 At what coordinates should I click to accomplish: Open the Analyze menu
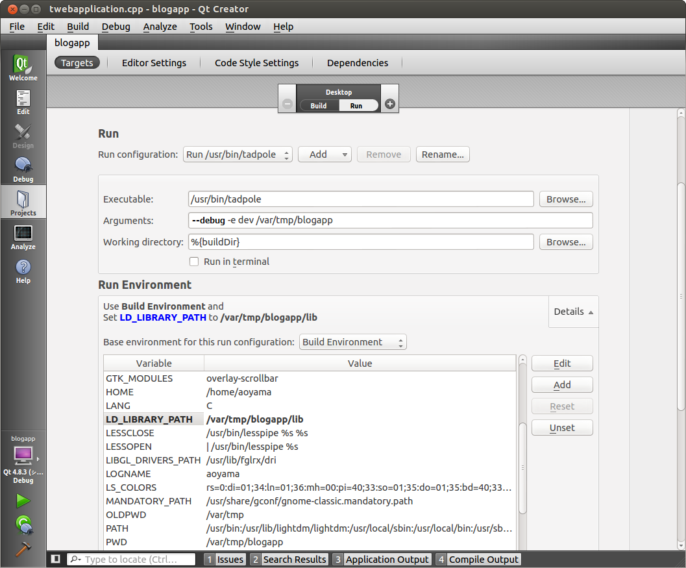tap(160, 27)
